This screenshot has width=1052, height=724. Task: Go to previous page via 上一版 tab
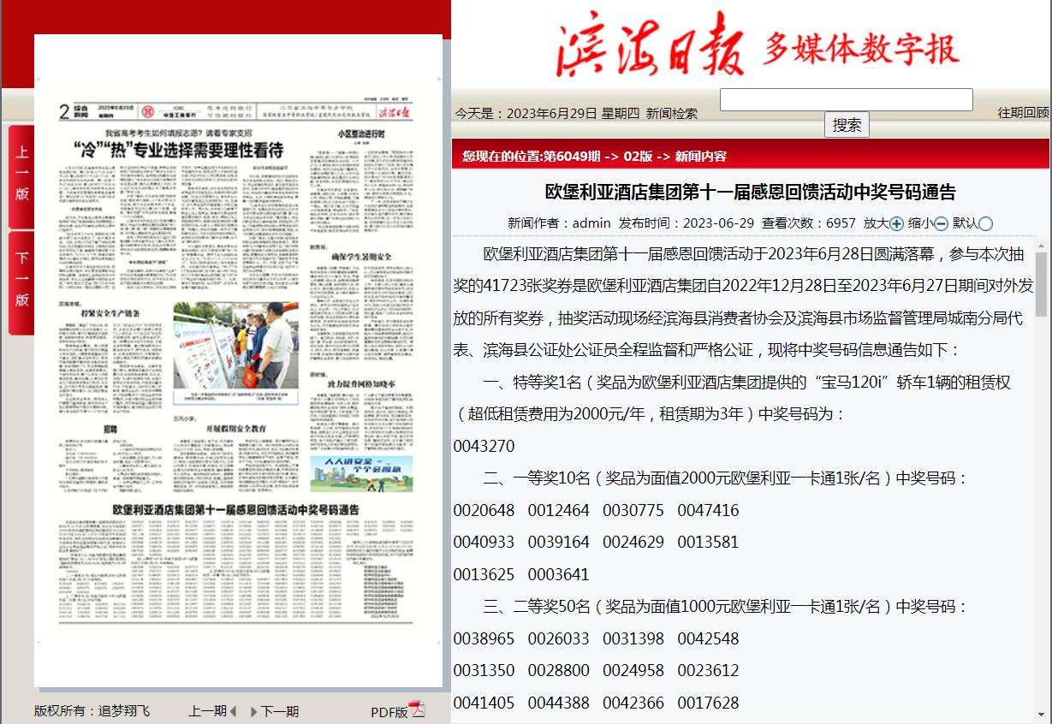coord(21,175)
